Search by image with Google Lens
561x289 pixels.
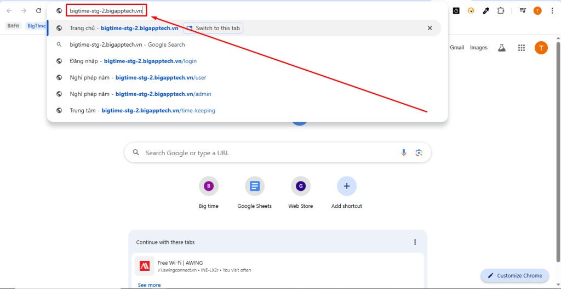(419, 153)
